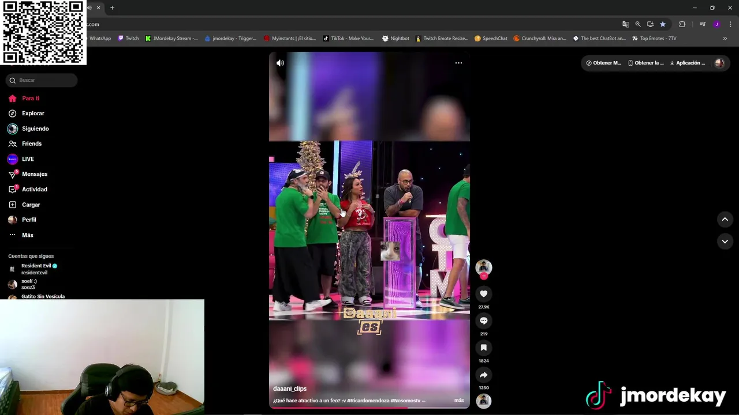
Task: Save the video to favorites with the bookmark icon
Action: [x=484, y=348]
